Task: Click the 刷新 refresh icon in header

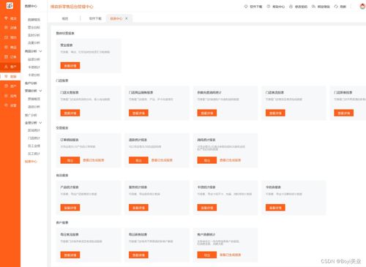Action: point(336,7)
